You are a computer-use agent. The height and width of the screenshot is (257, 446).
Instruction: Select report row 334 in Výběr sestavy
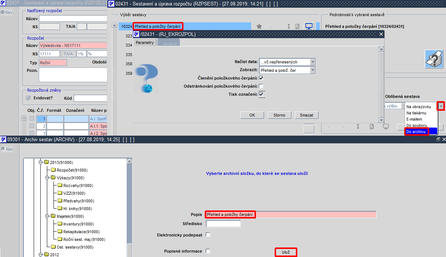coord(129,45)
